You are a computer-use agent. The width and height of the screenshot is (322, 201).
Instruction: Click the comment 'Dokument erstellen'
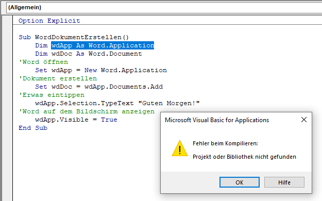[58, 78]
